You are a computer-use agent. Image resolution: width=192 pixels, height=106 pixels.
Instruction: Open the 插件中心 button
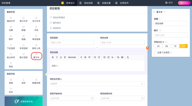tap(184, 3)
